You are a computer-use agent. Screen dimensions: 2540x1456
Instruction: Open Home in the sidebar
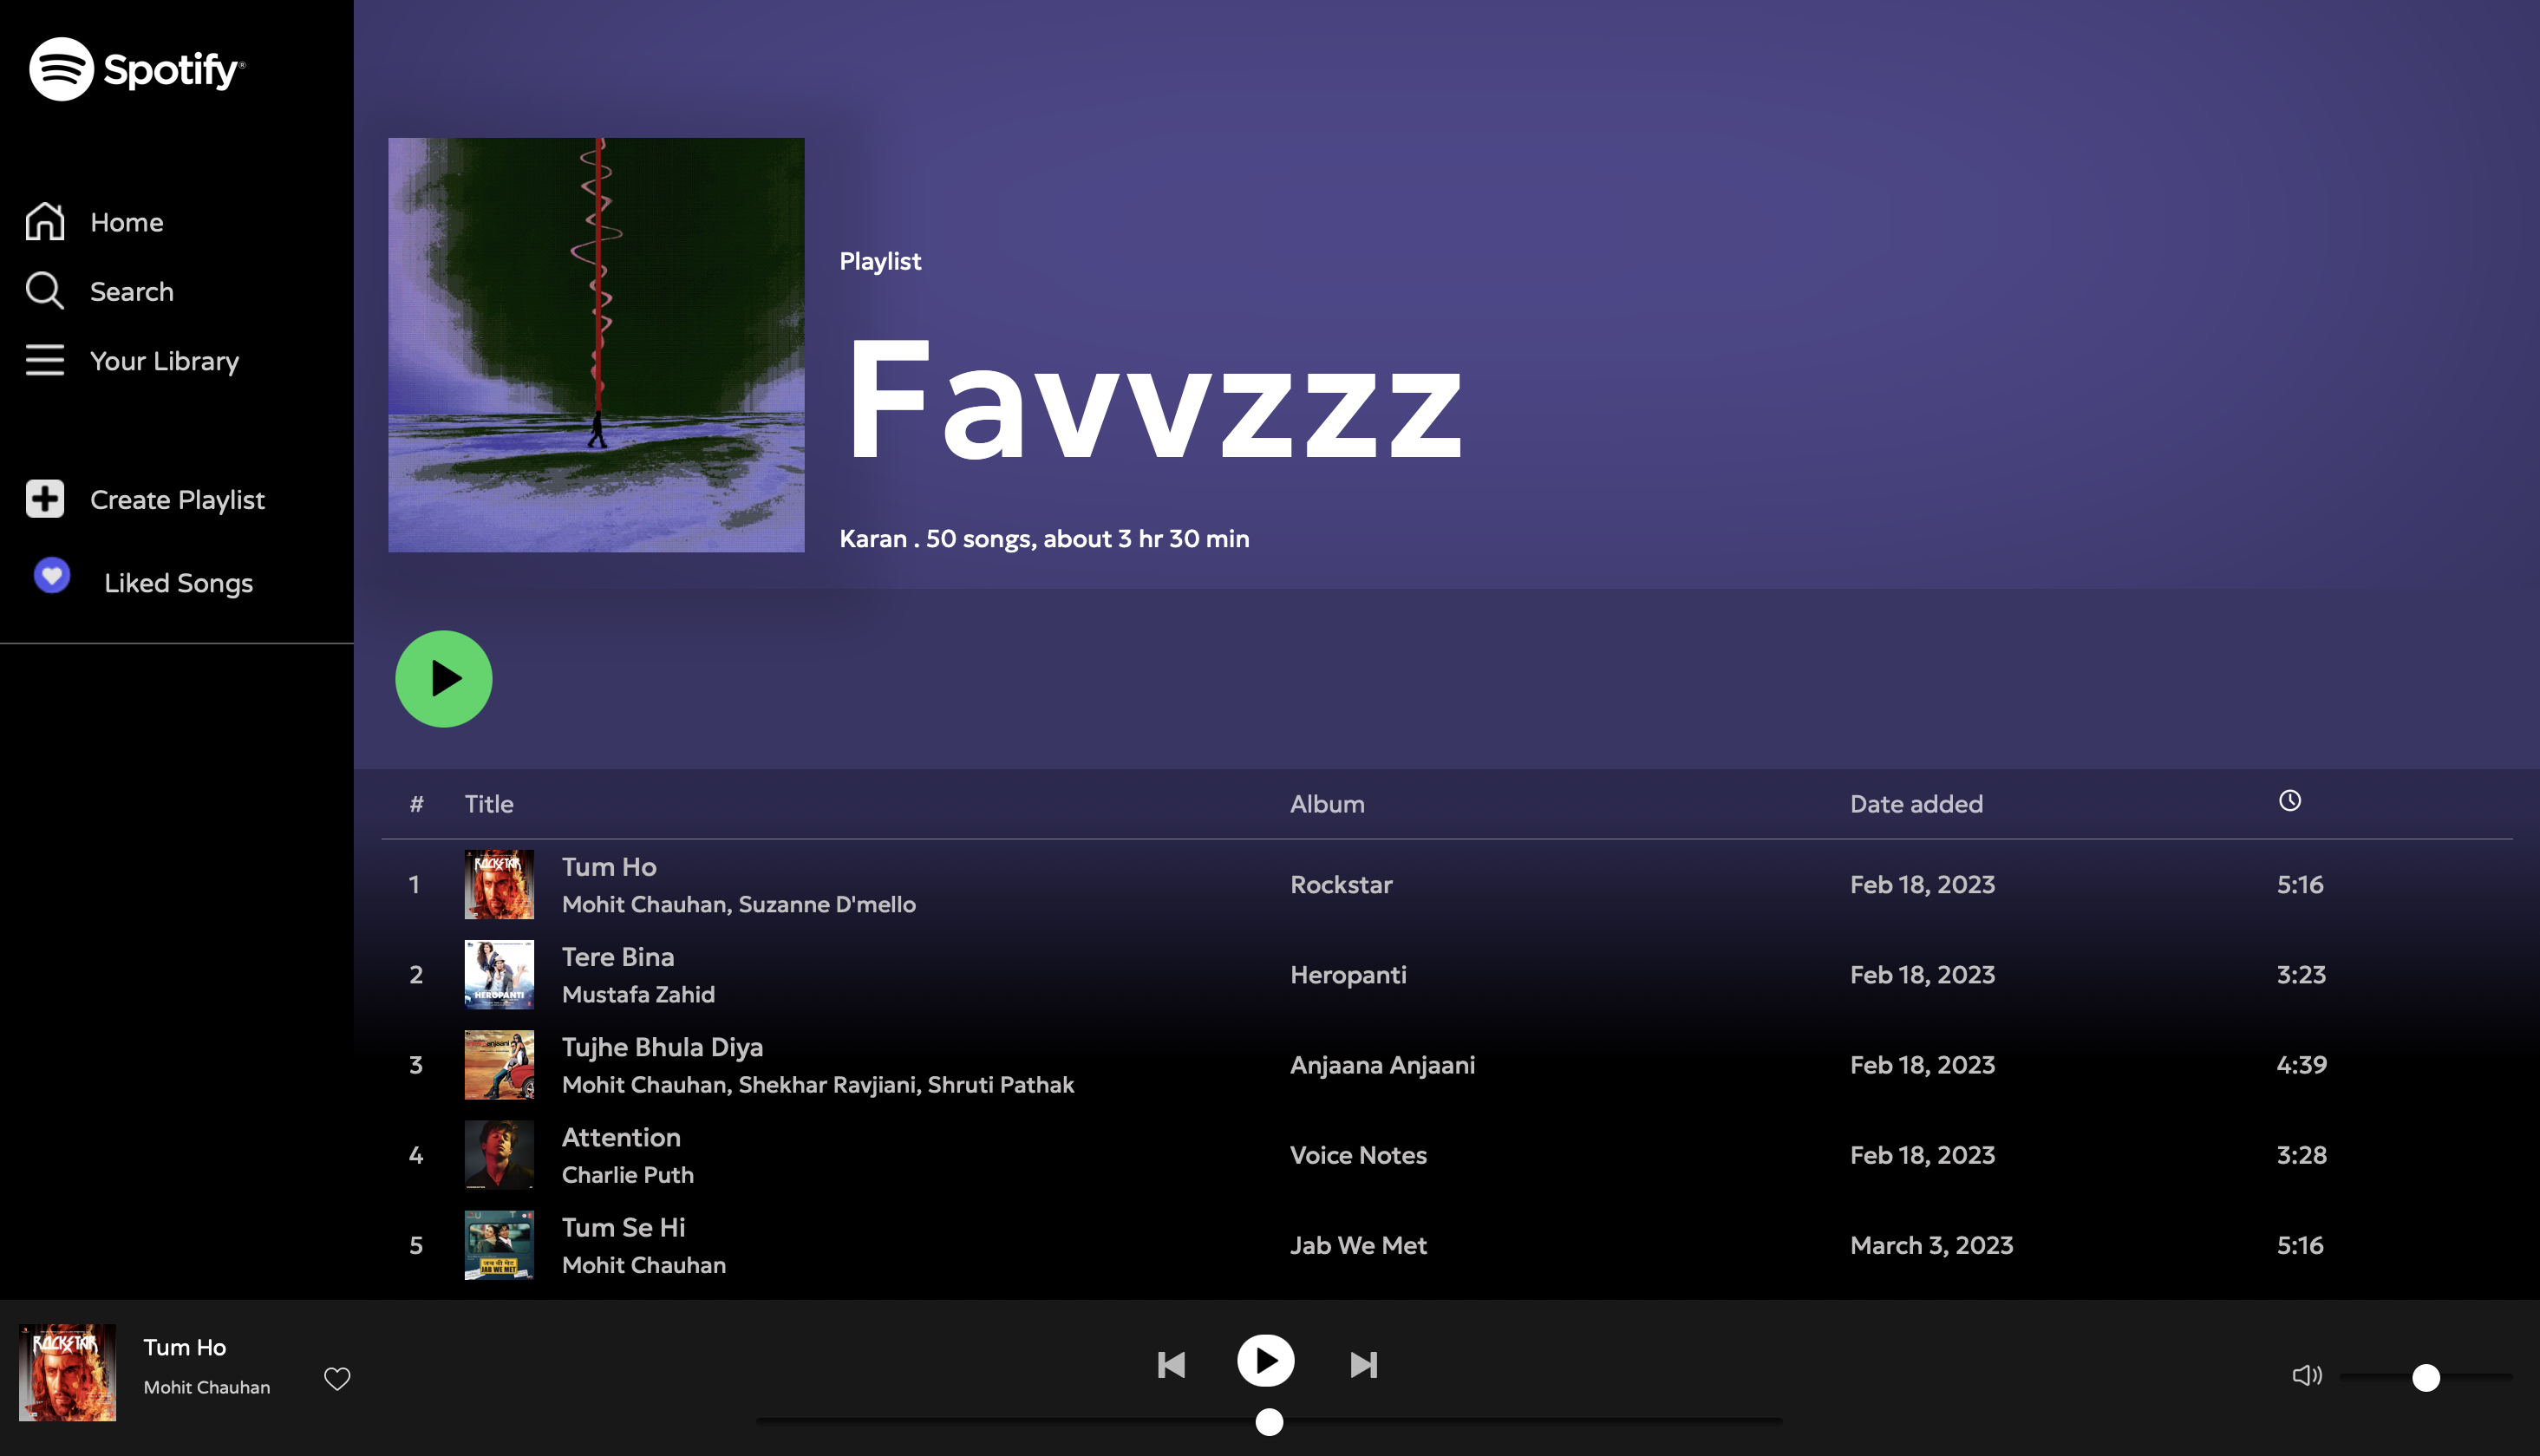(126, 222)
